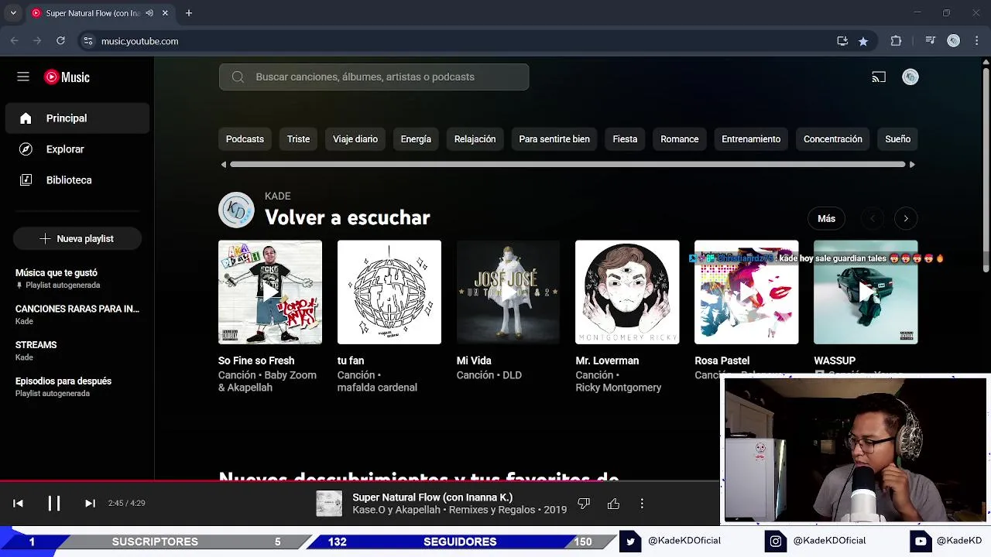Select the Fiesta chip

[x=625, y=139]
